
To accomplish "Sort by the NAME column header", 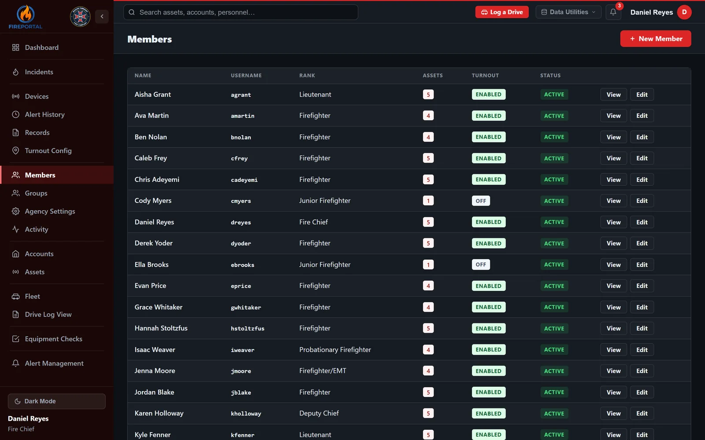I will (143, 76).
